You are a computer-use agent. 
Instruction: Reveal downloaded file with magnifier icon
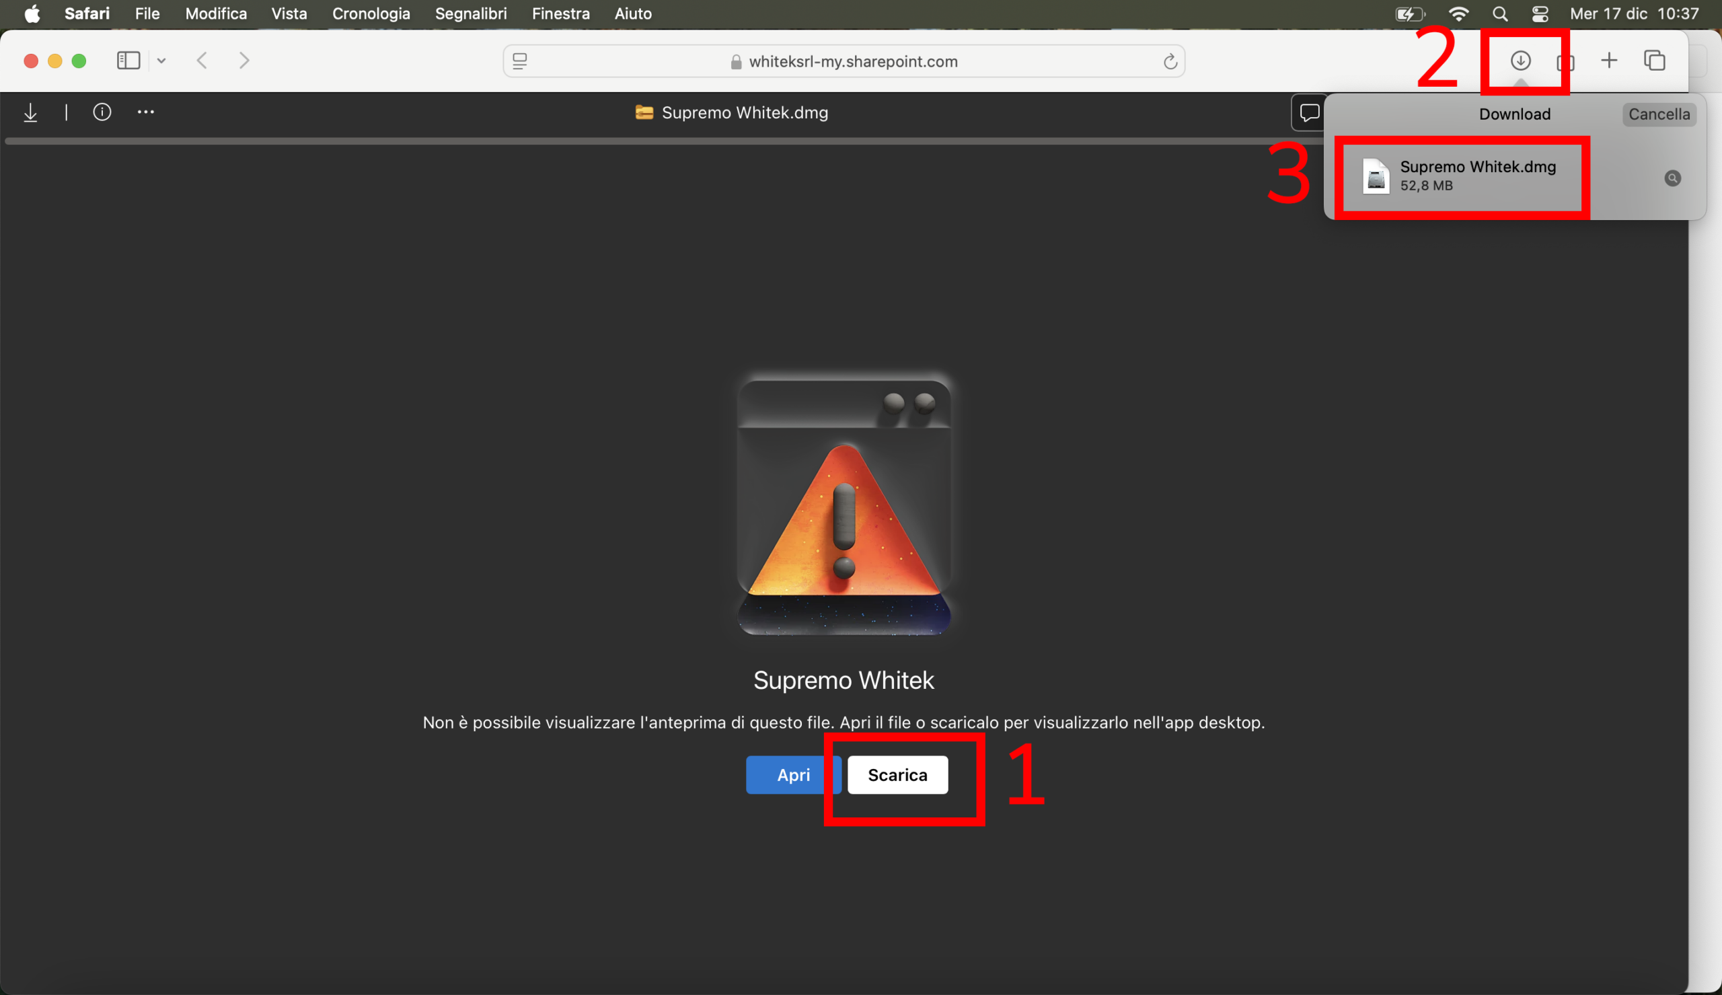point(1672,178)
